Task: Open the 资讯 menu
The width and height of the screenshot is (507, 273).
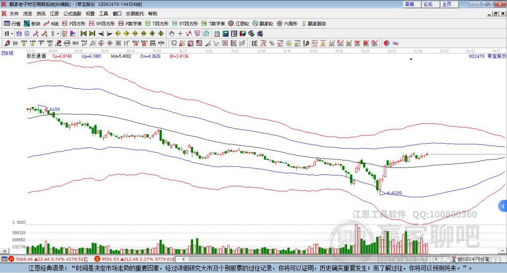Action: [41, 13]
